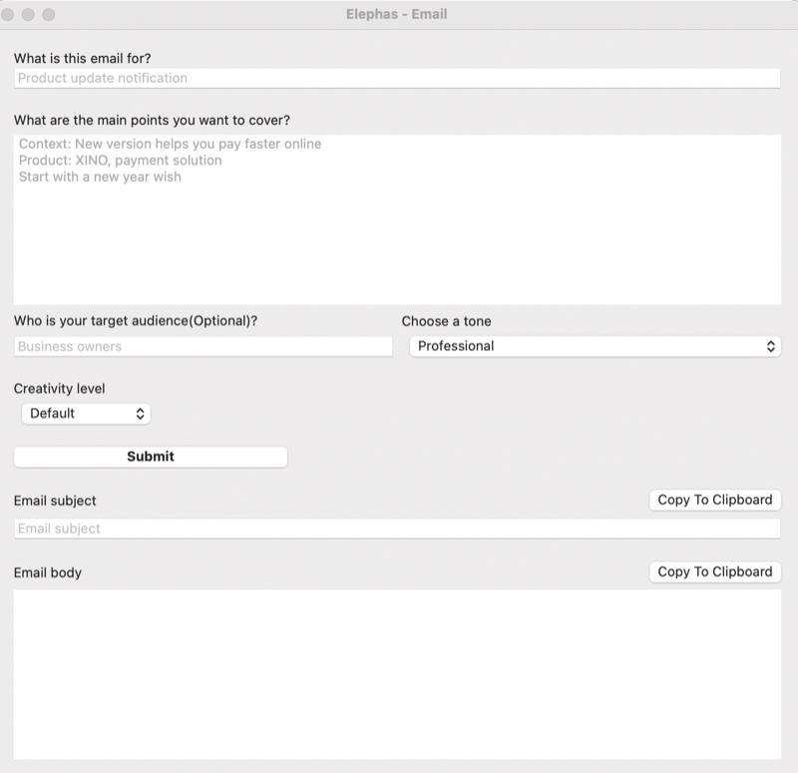Viewport: 798px width, 773px height.
Task: Click the 'Email body' label
Action: pyautogui.click(x=48, y=573)
